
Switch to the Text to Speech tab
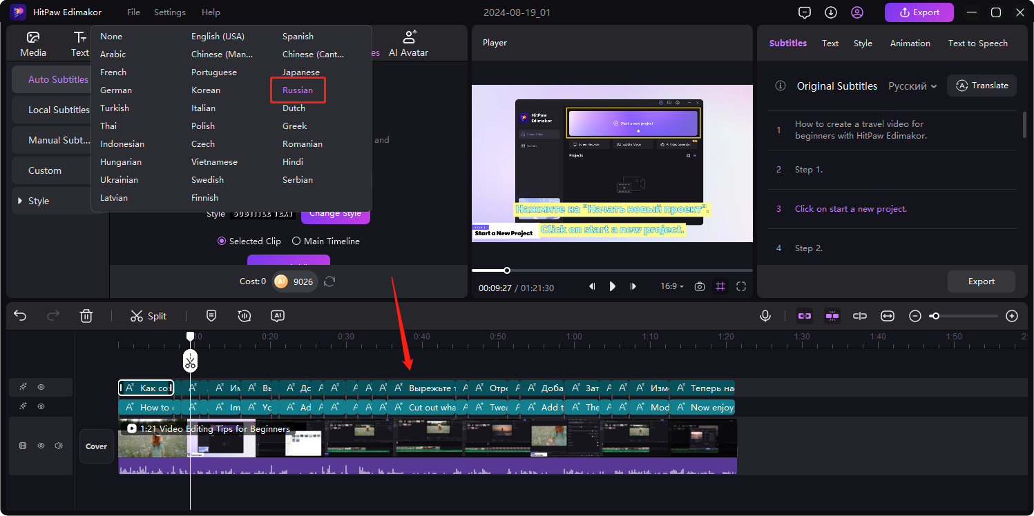(x=977, y=43)
